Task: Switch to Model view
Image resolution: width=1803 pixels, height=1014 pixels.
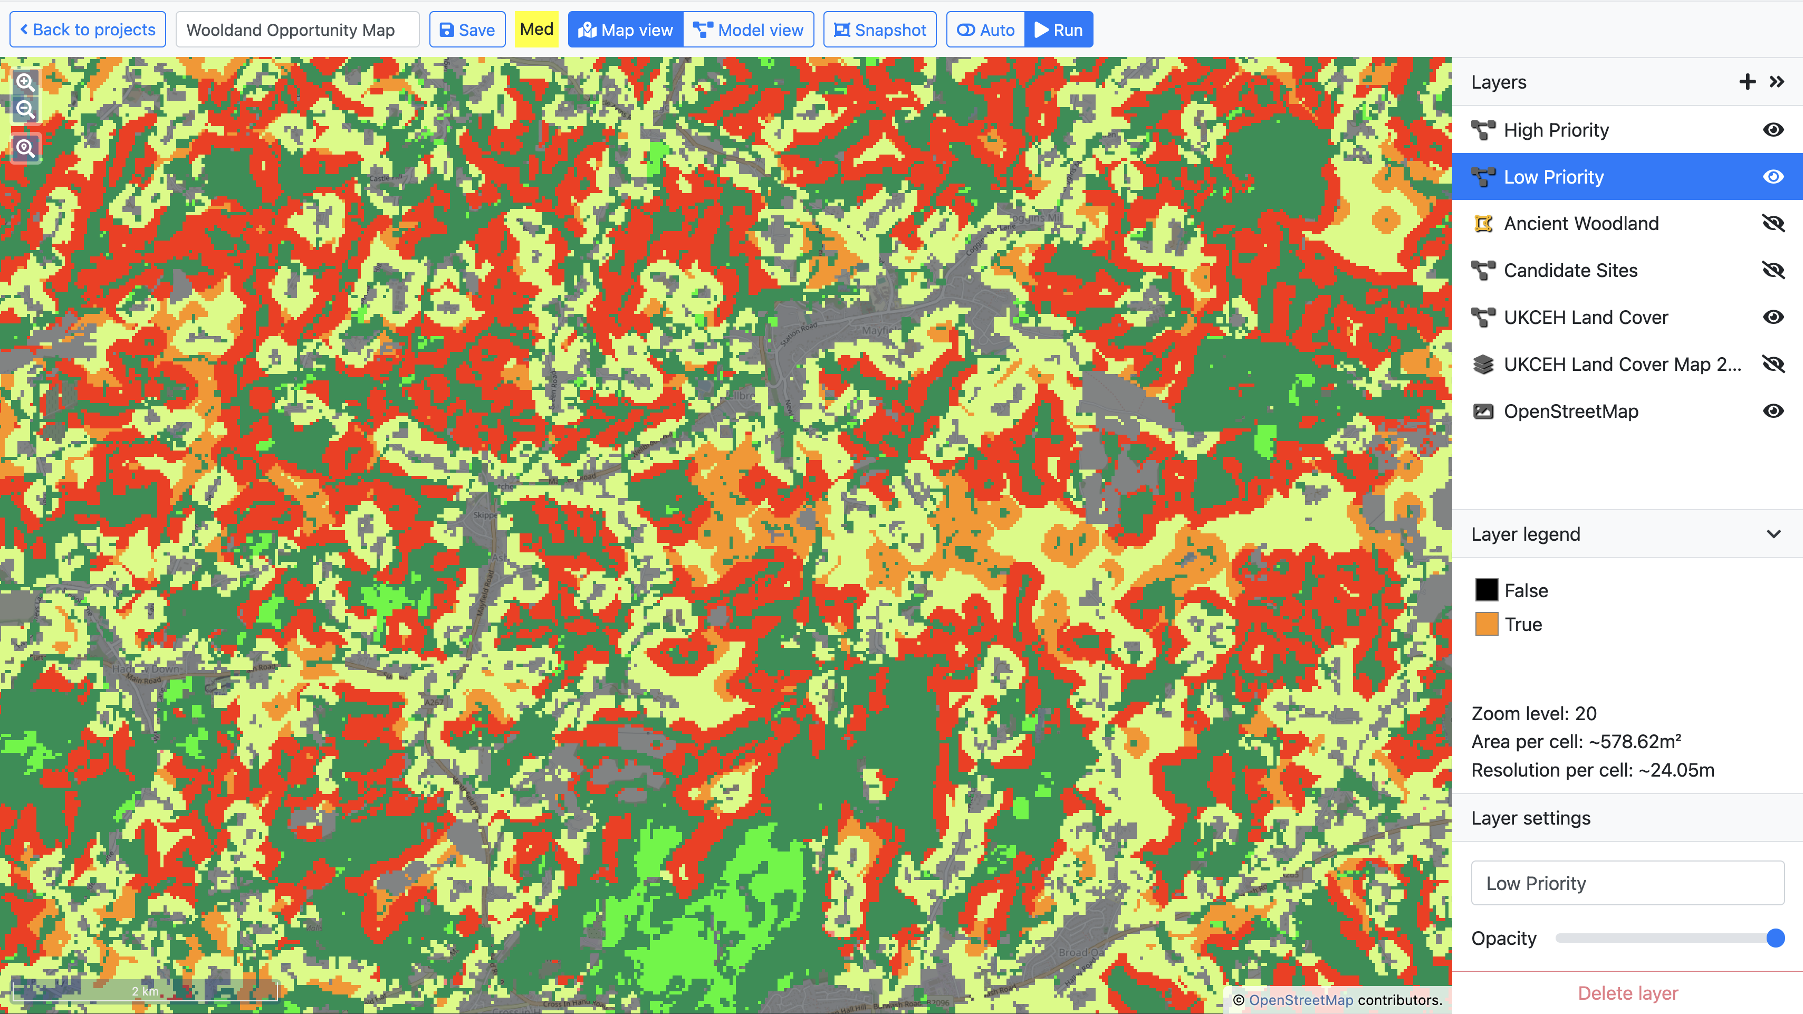Action: [748, 30]
